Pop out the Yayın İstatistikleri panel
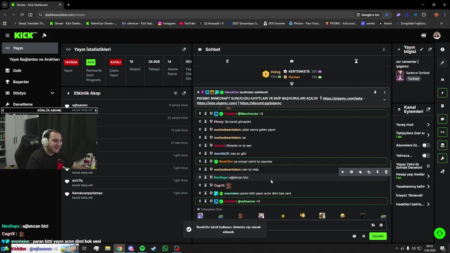The width and height of the screenshot is (450, 253). [184, 50]
